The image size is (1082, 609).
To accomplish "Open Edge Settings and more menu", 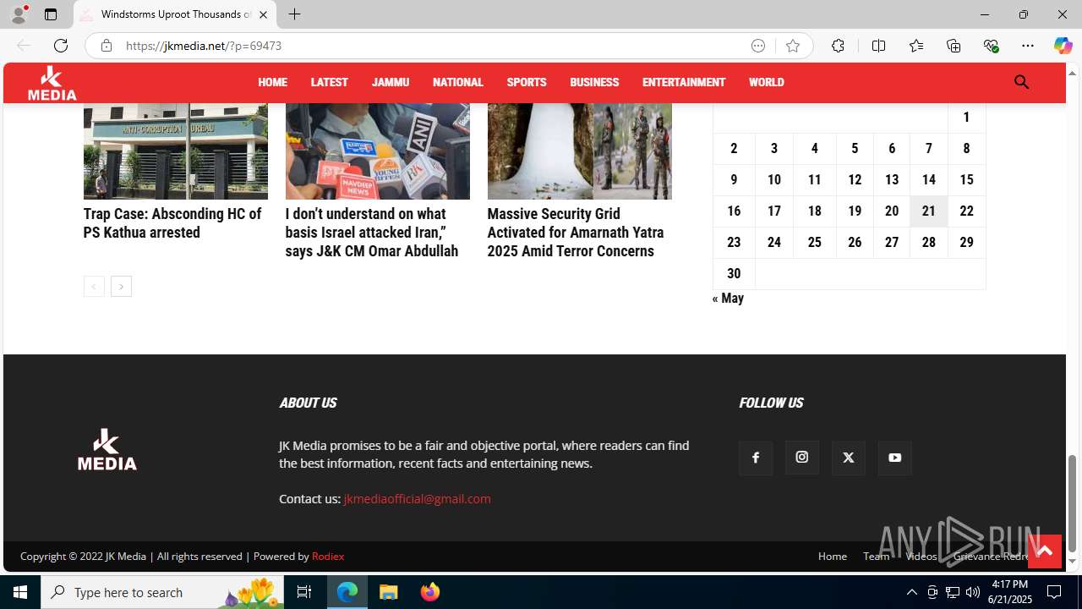I will pos(1028,46).
